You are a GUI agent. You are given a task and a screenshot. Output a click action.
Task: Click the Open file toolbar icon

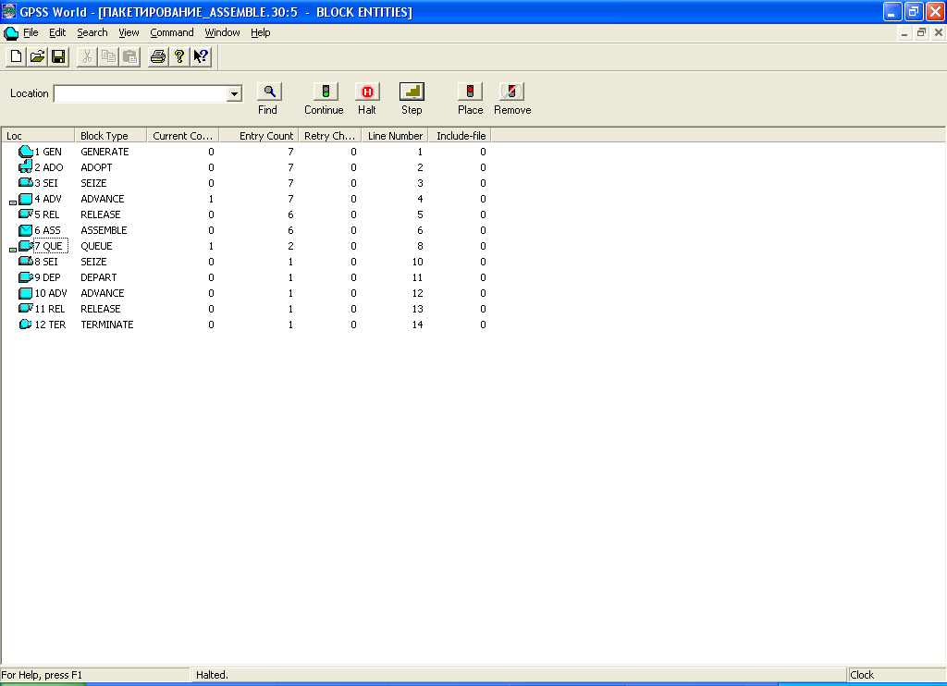37,56
